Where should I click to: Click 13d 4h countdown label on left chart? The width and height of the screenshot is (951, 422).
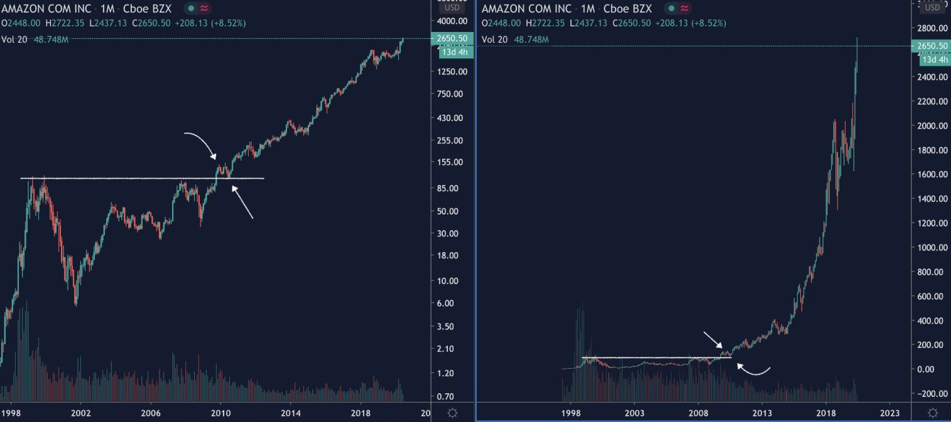[x=454, y=52]
